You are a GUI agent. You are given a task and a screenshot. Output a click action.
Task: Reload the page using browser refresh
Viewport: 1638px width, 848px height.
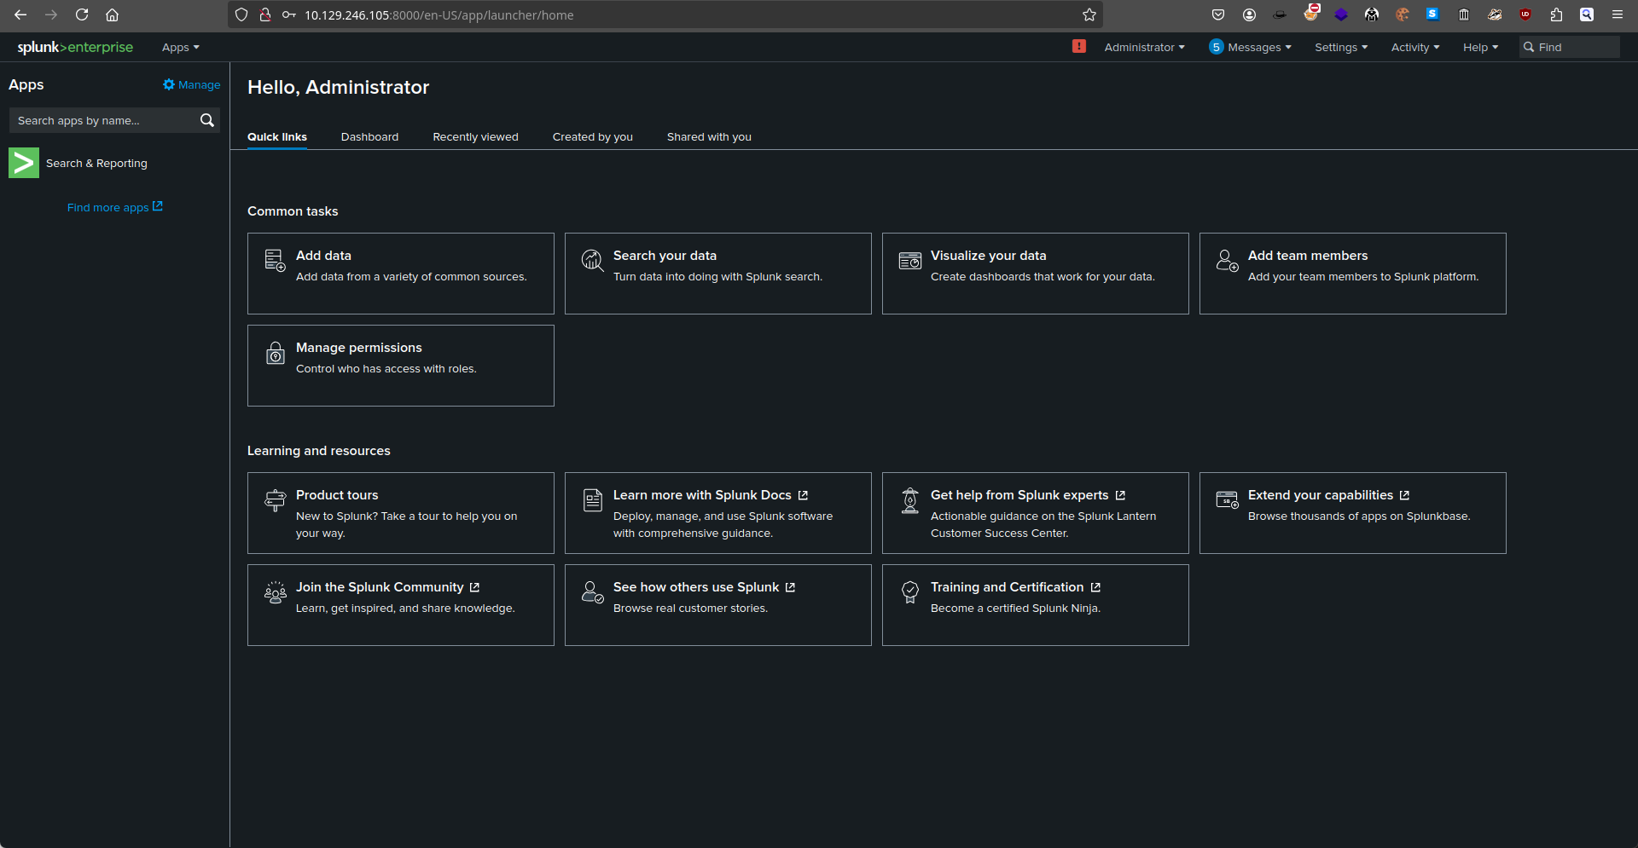[x=82, y=14]
